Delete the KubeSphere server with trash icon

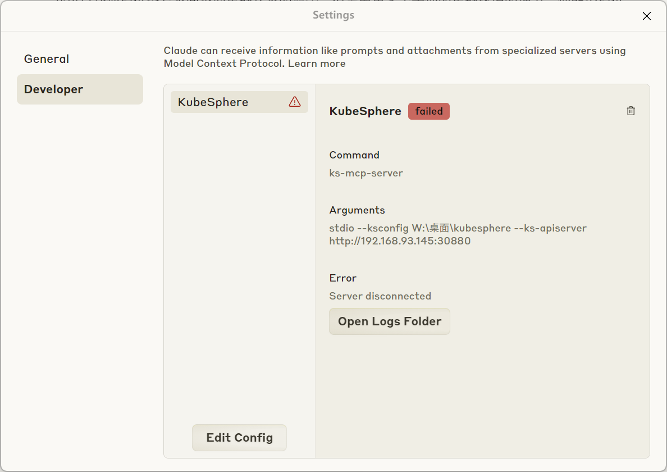(x=631, y=111)
